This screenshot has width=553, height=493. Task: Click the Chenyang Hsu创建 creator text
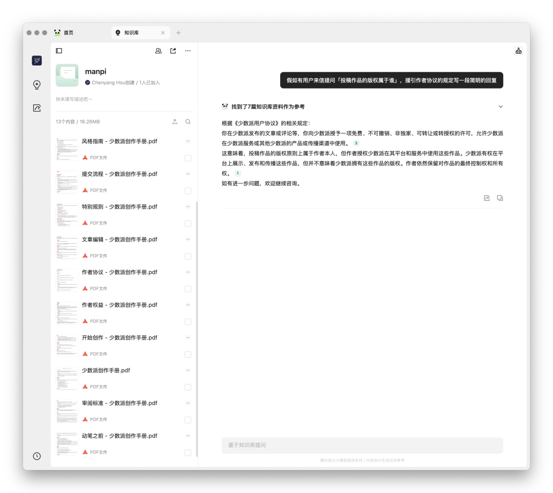pos(113,82)
